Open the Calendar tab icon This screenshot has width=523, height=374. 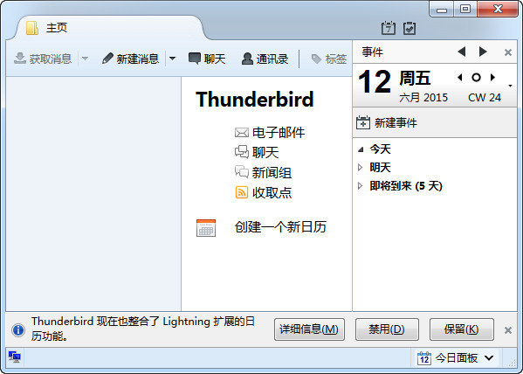tap(389, 28)
